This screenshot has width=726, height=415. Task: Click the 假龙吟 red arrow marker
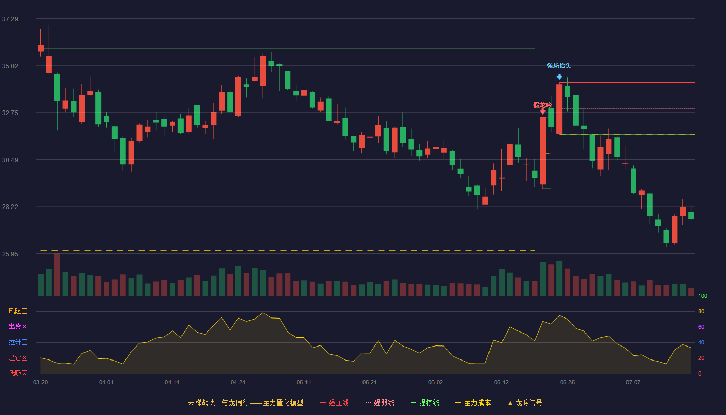[x=542, y=111]
